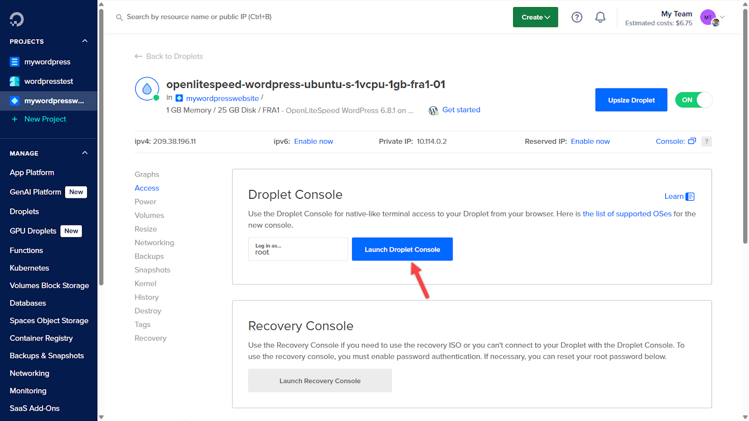Viewport: 749px width, 421px height.
Task: Open the Power tab
Action: click(x=146, y=202)
